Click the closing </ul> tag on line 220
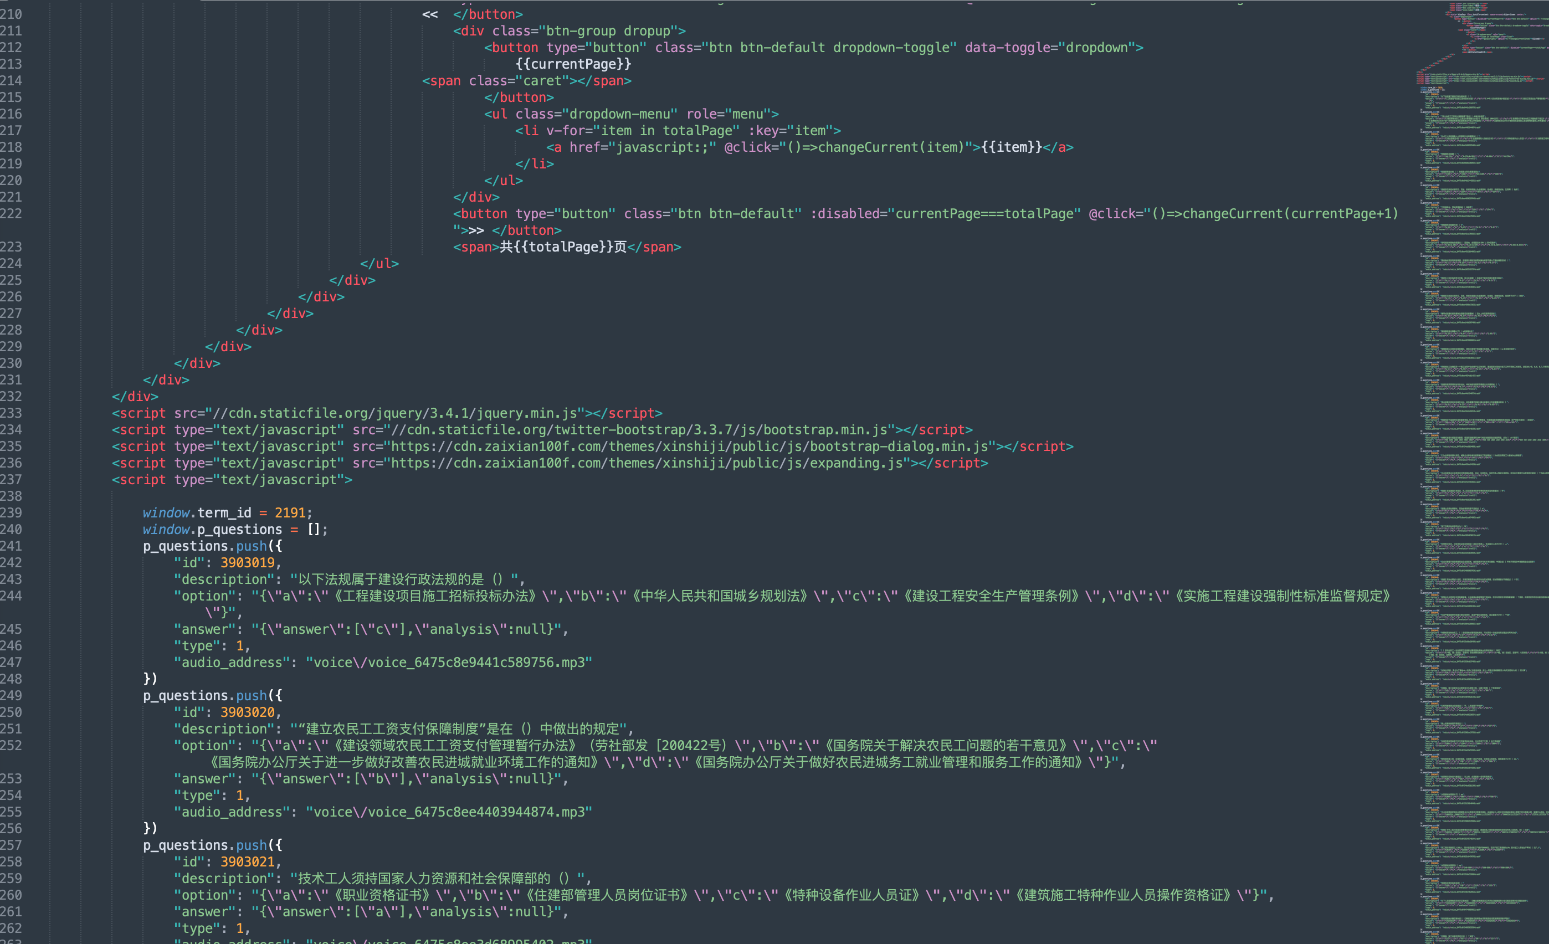 click(x=504, y=181)
